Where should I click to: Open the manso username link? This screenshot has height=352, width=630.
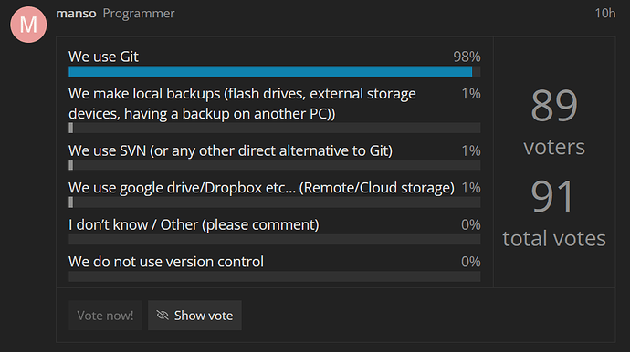tap(76, 14)
